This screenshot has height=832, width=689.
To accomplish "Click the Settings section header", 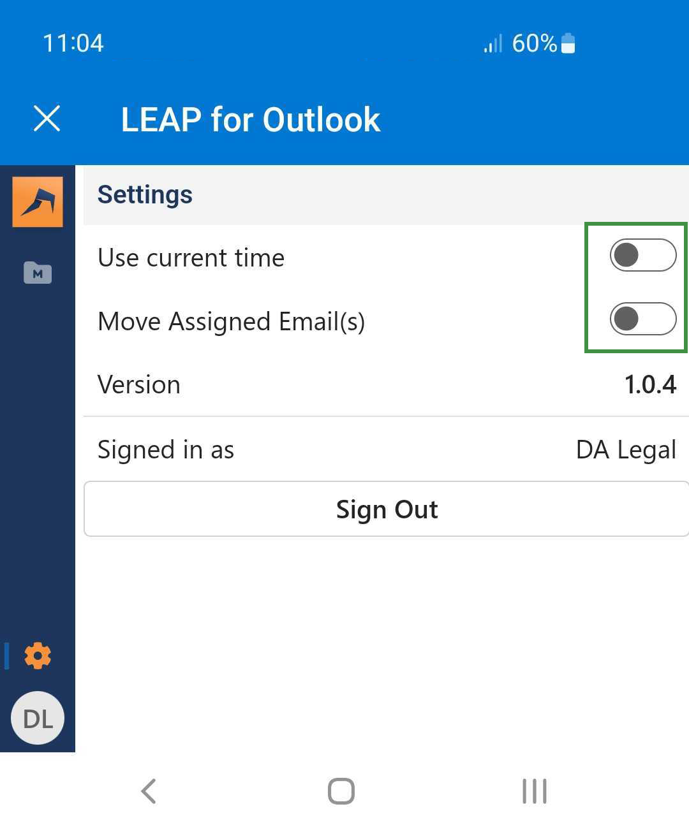I will tap(145, 194).
